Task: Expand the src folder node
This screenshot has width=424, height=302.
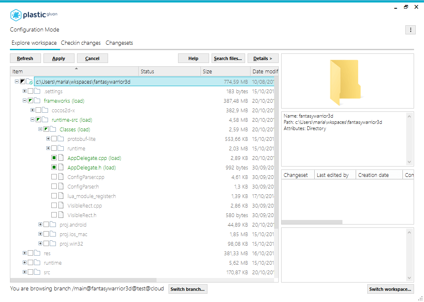Action: (24, 272)
